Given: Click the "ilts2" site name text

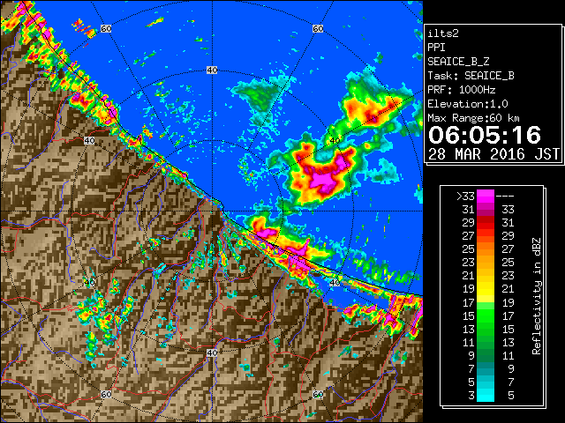Looking at the screenshot, I should 443,33.
